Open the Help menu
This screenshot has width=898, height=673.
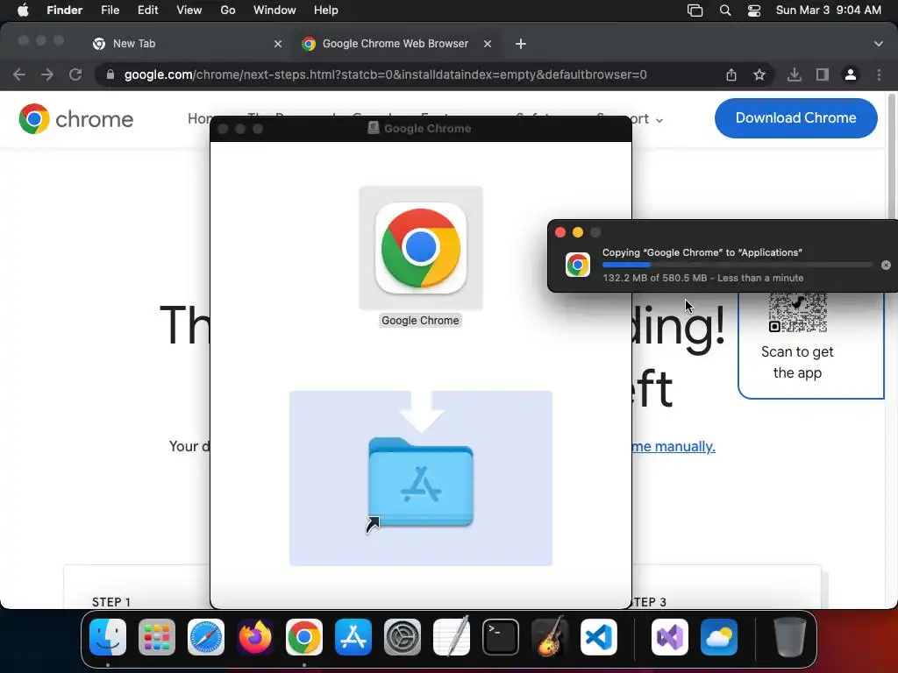pyautogui.click(x=326, y=11)
